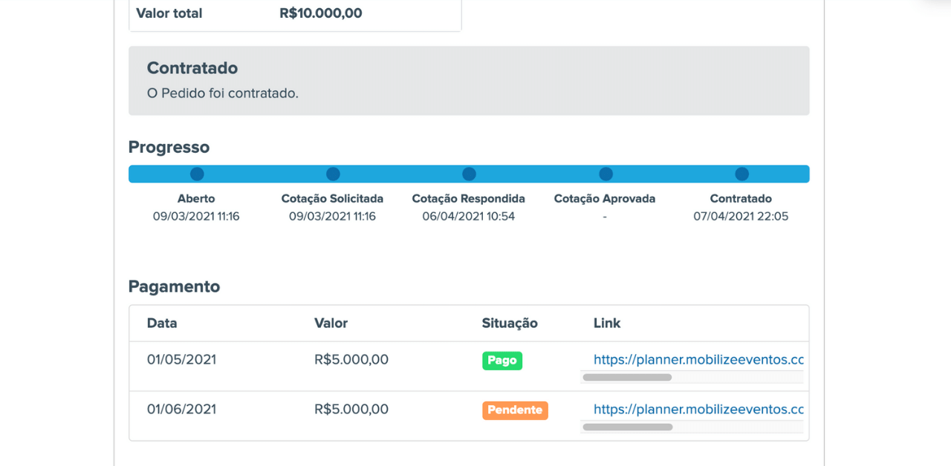Select the R$5.000,00 value in the Pendente row
Screen dimensions: 951x466
click(x=351, y=409)
